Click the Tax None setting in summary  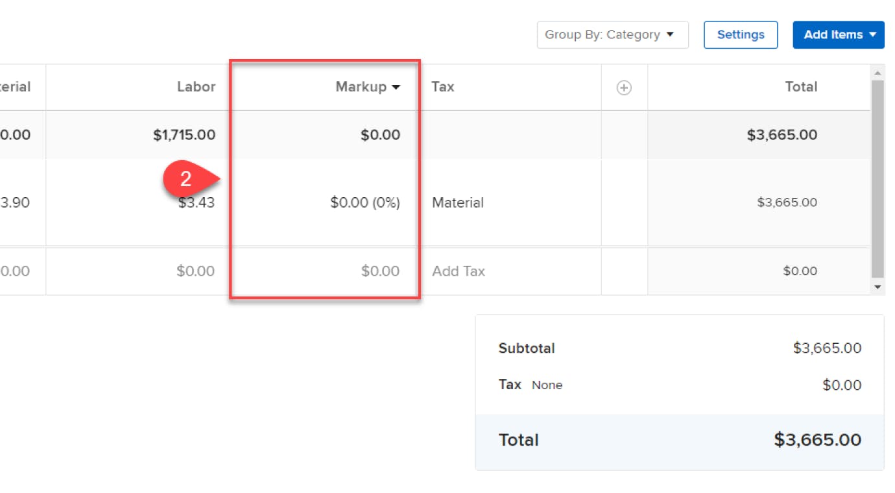click(547, 385)
